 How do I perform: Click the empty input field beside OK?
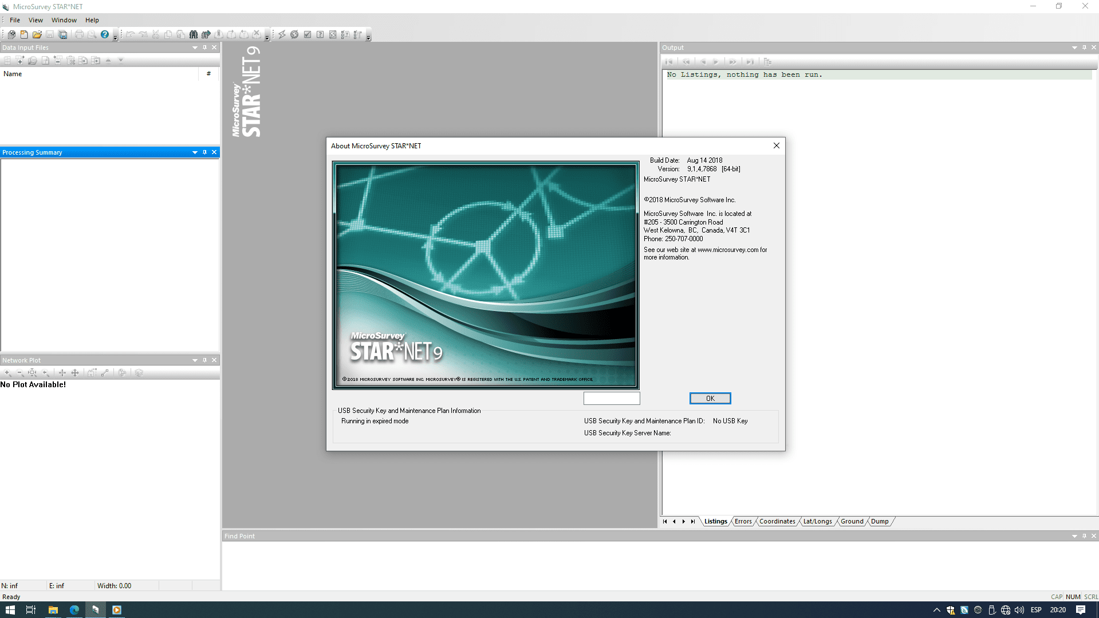[611, 398]
